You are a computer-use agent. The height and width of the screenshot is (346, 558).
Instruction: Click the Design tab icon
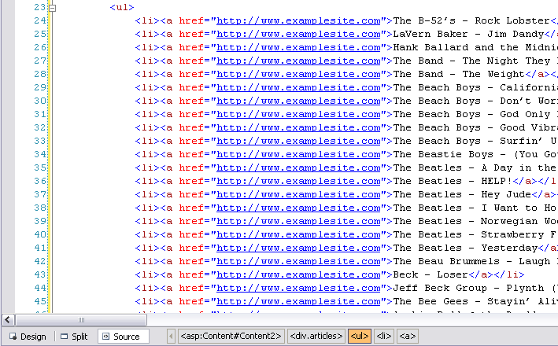13,336
